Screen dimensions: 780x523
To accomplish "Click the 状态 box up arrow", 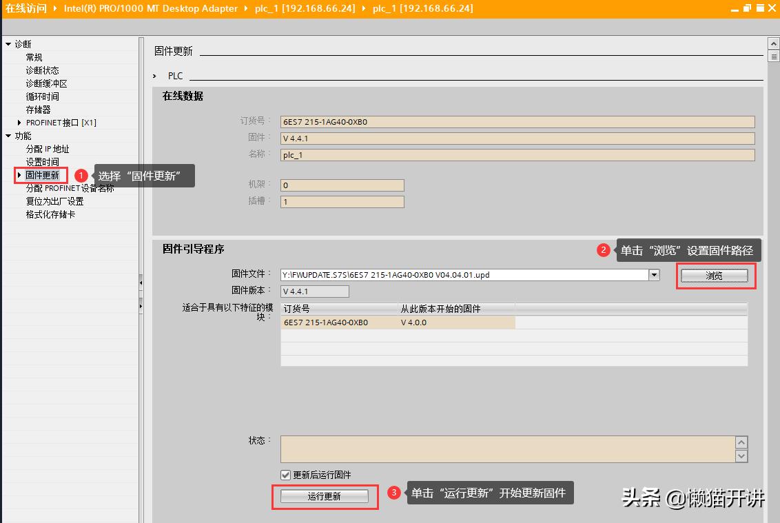I will [743, 442].
